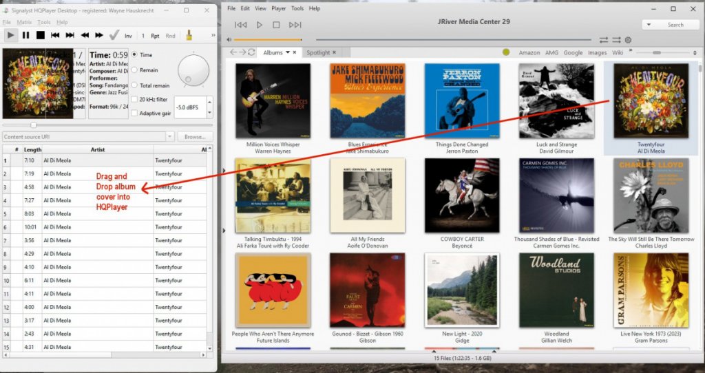The height and width of the screenshot is (373, 705).
Task: Select playlist row 1 with length 7:10
Action: 105,160
